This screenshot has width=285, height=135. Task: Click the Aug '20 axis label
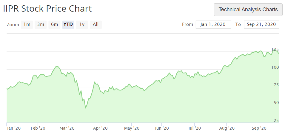click(x=227, y=128)
